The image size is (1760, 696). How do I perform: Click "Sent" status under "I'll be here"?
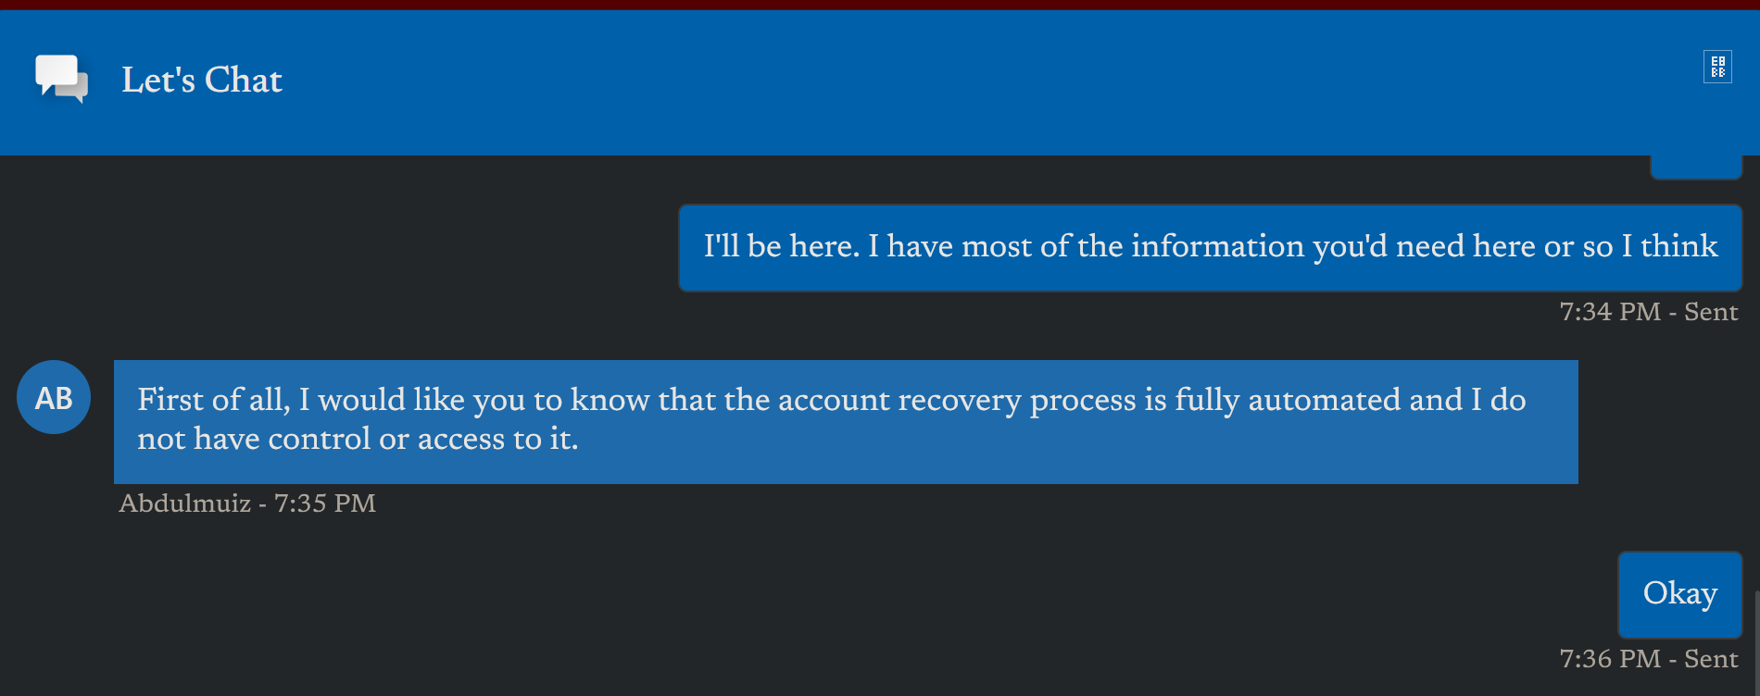1711,312
